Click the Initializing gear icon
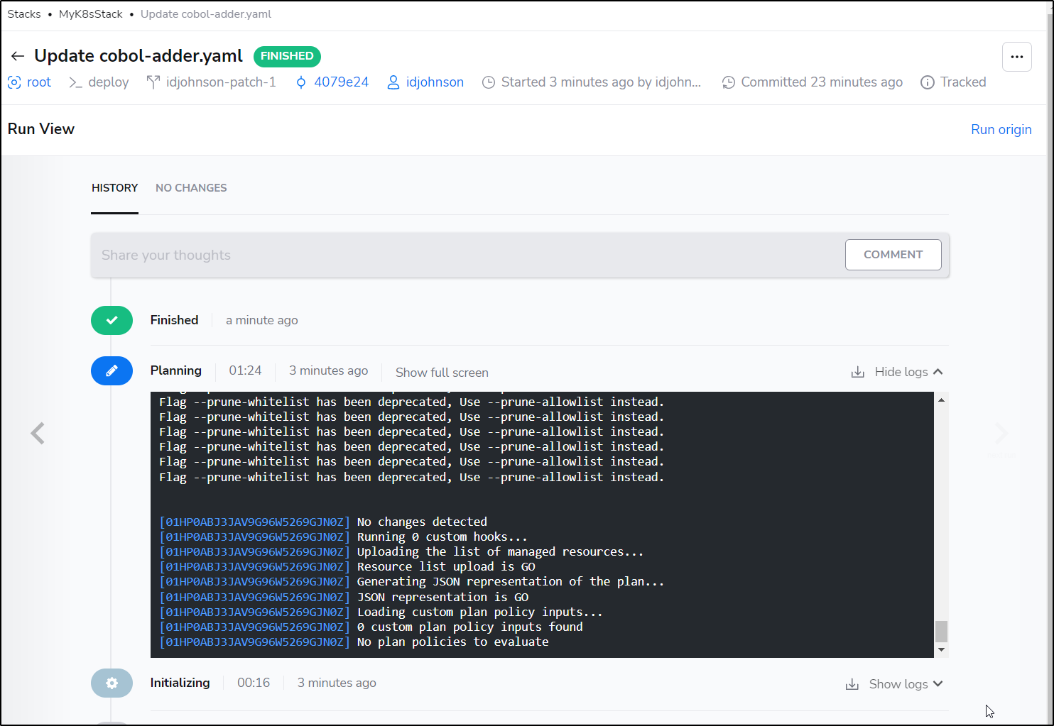The height and width of the screenshot is (726, 1054). (x=112, y=683)
